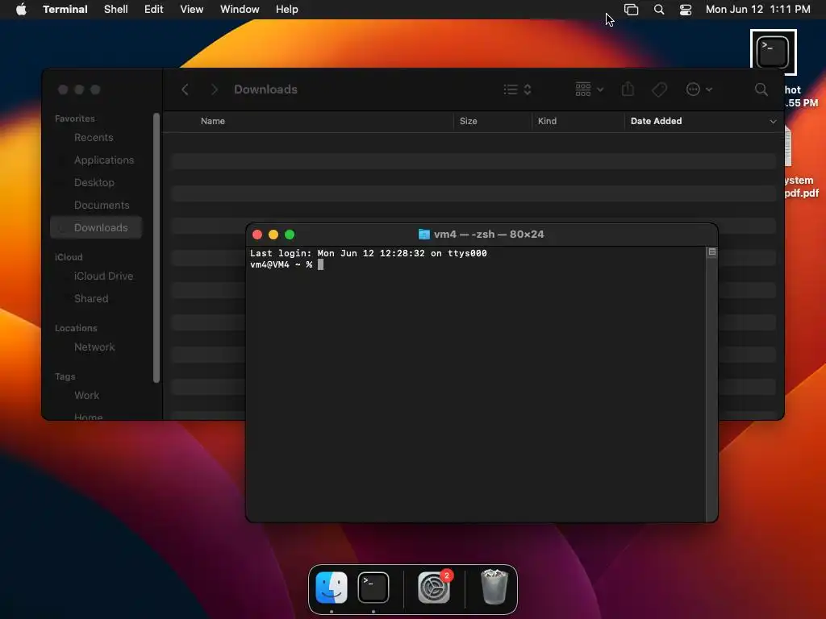Open Terminal from the Dock
The height and width of the screenshot is (619, 826).
[x=373, y=588]
